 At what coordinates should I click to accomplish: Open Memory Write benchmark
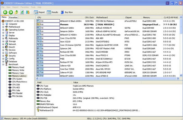(x=16, y=70)
